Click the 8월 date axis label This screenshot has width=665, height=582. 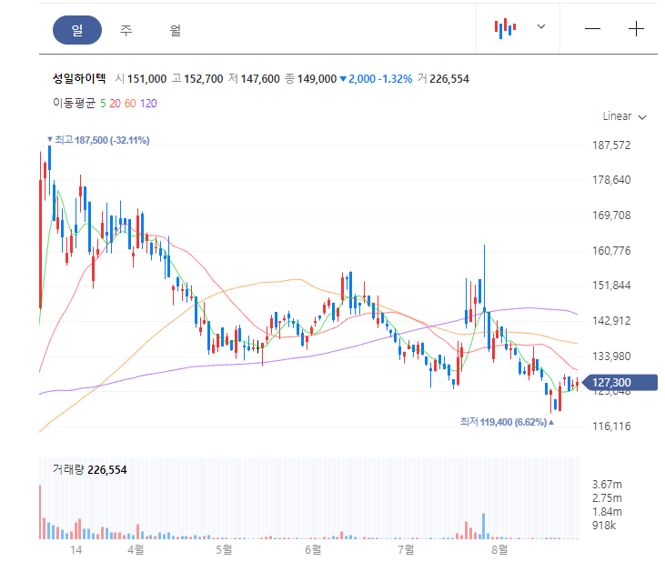click(499, 550)
